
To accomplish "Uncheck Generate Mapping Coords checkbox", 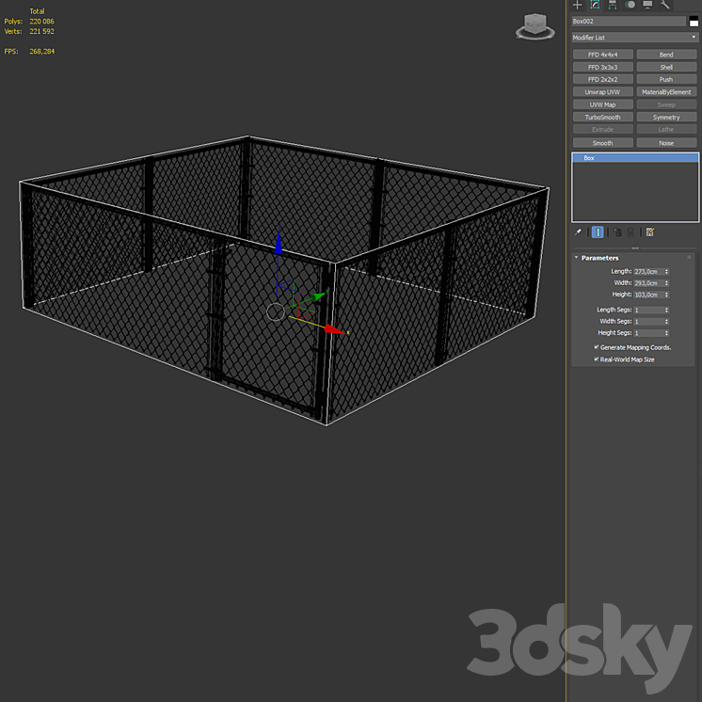I will (x=597, y=347).
